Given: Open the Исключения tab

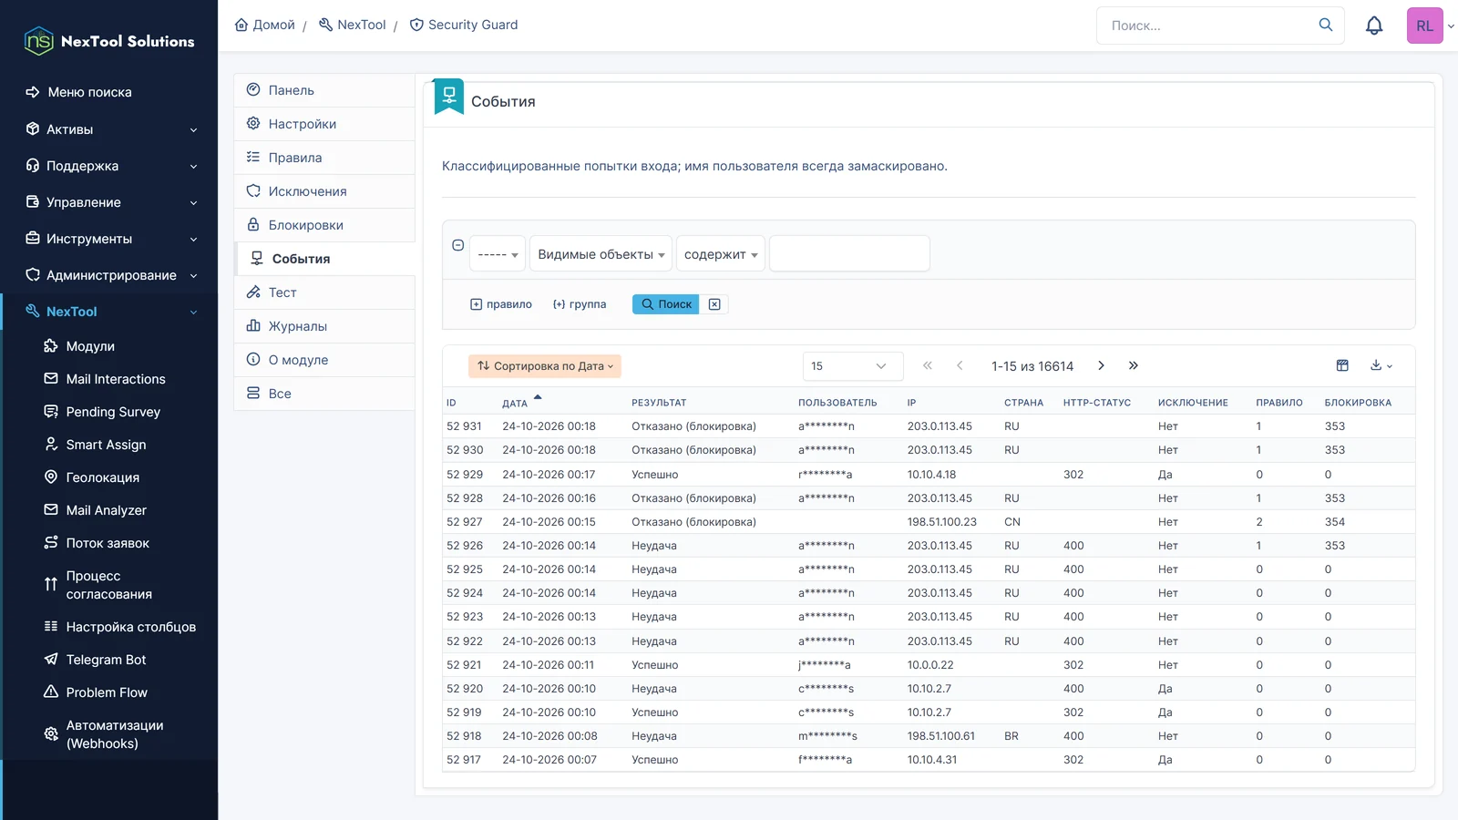Looking at the screenshot, I should (324, 191).
